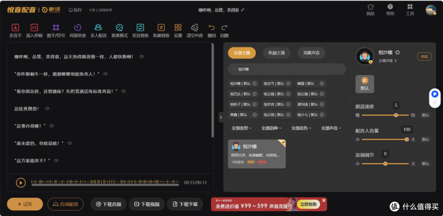Expand the second filter dropdown
The height and width of the screenshot is (216, 443).
click(x=272, y=128)
